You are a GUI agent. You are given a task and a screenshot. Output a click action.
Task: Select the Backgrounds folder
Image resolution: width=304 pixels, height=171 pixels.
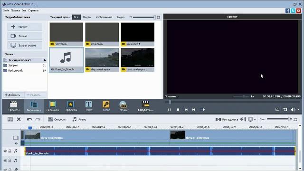[25, 71]
